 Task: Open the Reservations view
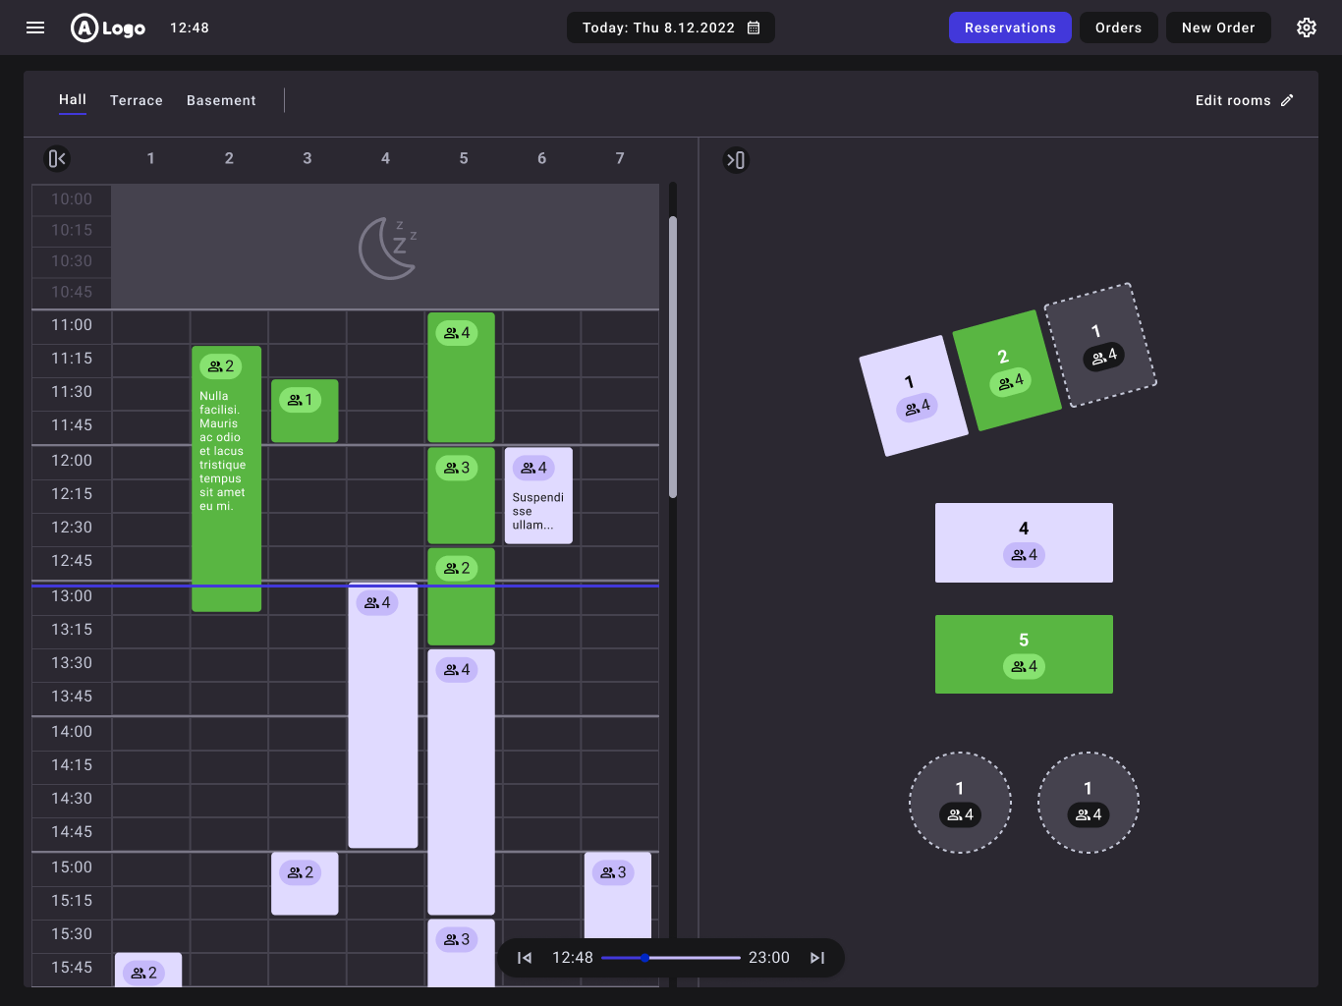pyautogui.click(x=1010, y=28)
